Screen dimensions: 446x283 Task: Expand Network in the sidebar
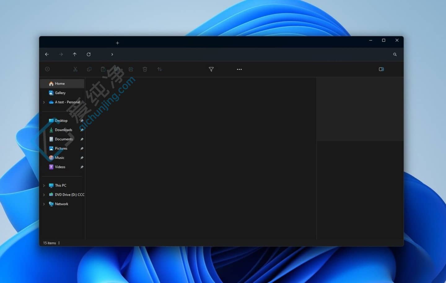tap(43, 204)
